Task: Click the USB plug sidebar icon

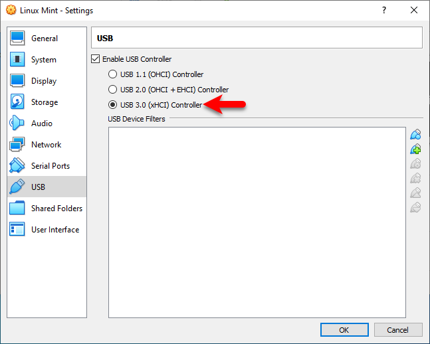Action: [17, 187]
